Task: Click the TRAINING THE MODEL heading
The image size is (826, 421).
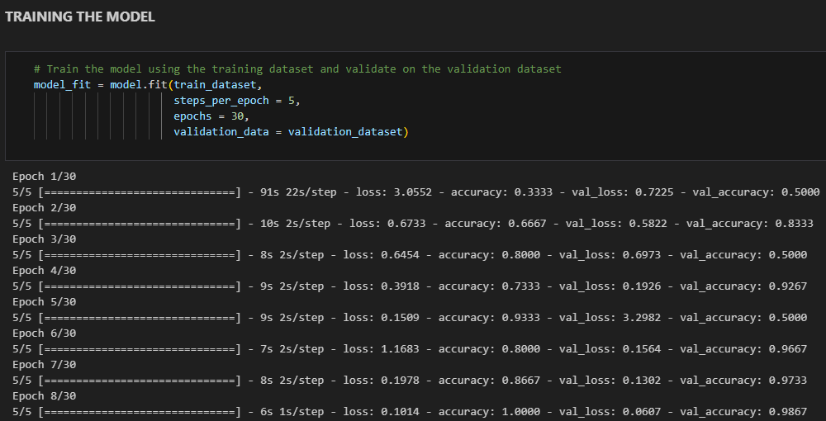Action: [80, 17]
